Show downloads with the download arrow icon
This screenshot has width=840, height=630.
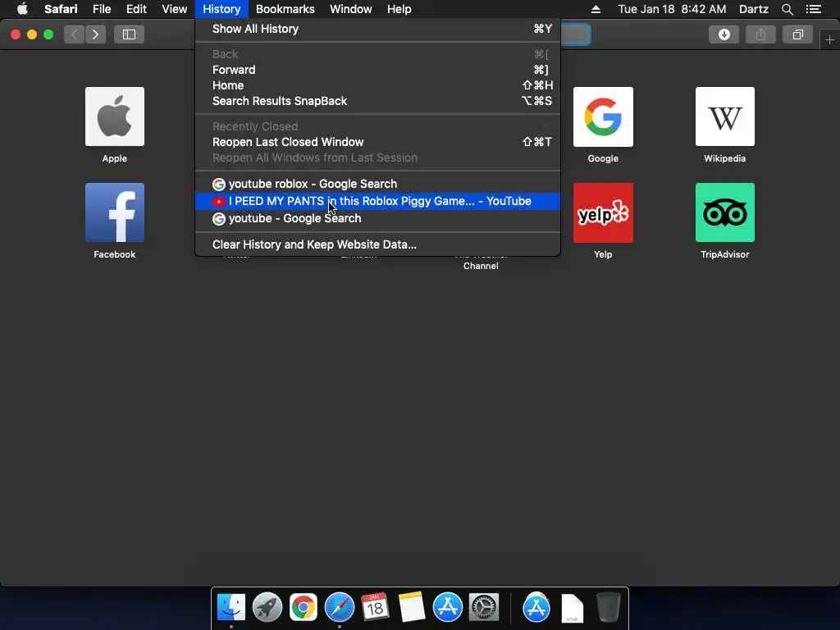(x=724, y=34)
